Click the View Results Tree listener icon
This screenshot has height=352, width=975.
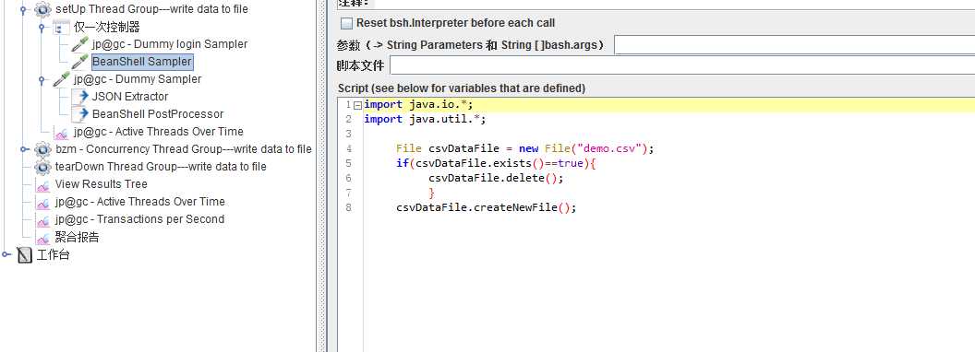click(42, 184)
